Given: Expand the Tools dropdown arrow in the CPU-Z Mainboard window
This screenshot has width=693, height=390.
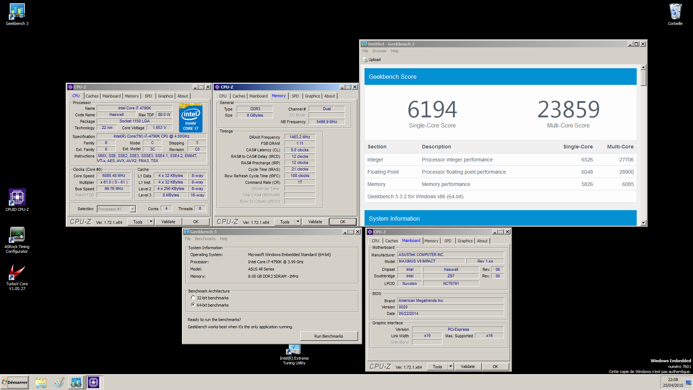Looking at the screenshot, I should pos(450,367).
